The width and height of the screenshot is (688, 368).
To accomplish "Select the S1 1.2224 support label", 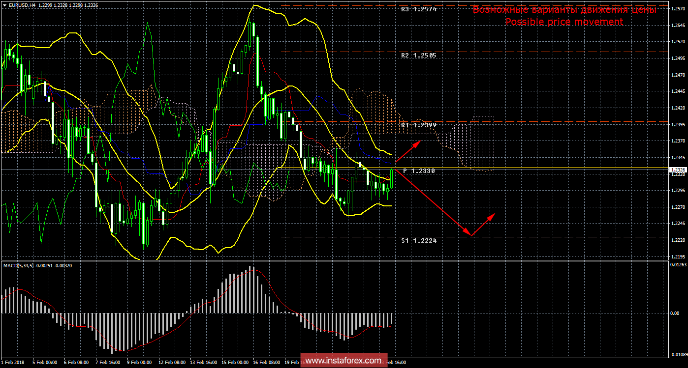I will [419, 240].
